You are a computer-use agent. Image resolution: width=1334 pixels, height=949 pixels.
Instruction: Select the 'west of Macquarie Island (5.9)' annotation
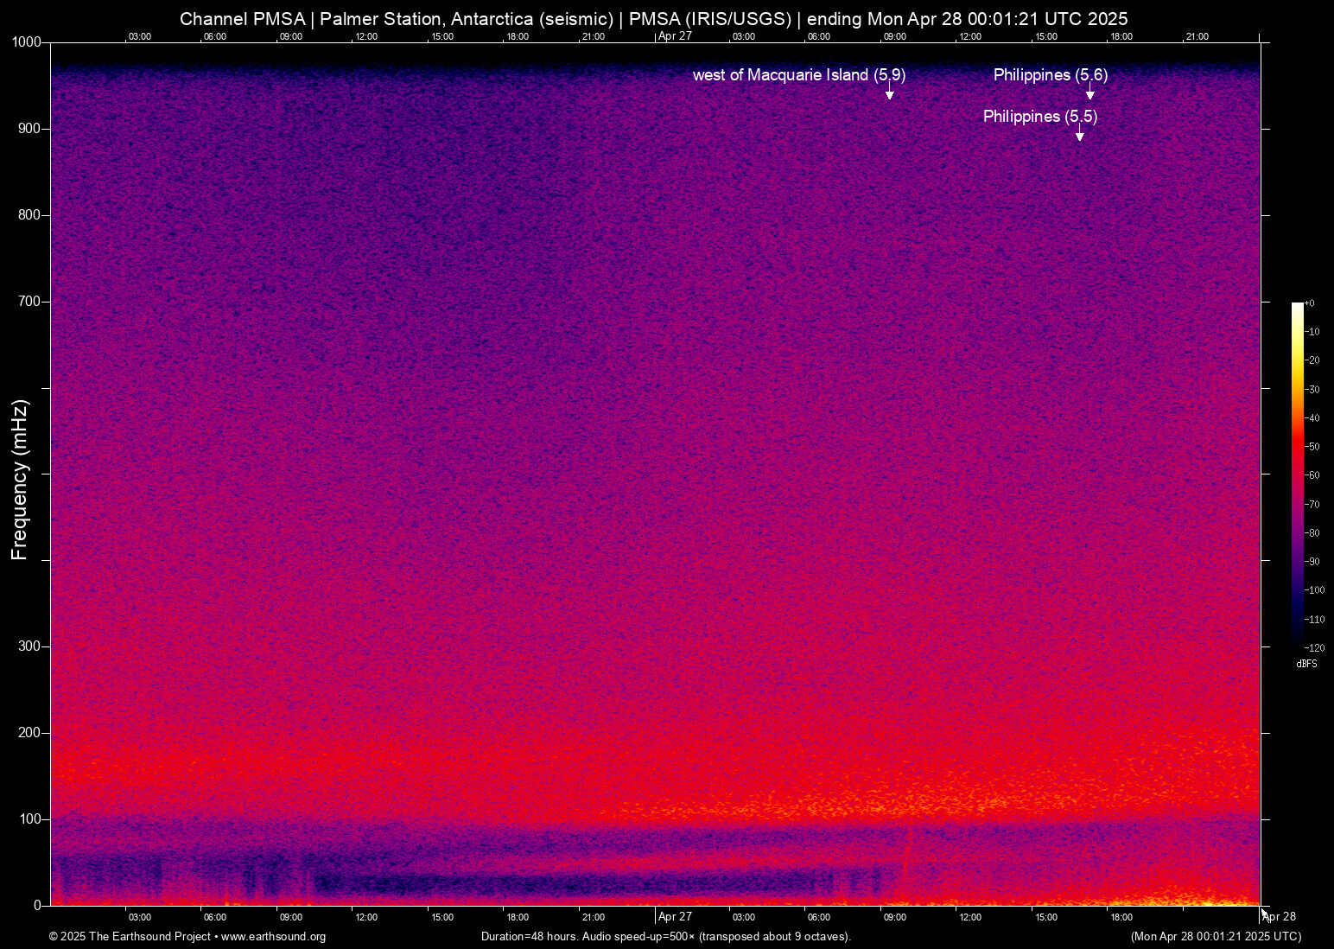pos(799,75)
